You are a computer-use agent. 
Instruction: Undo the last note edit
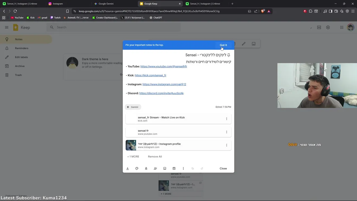[x=192, y=168]
